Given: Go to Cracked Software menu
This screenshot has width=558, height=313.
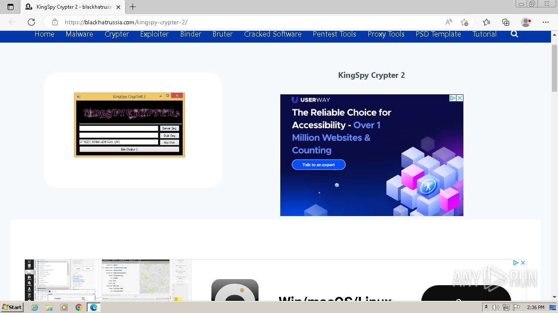Looking at the screenshot, I should point(273,34).
